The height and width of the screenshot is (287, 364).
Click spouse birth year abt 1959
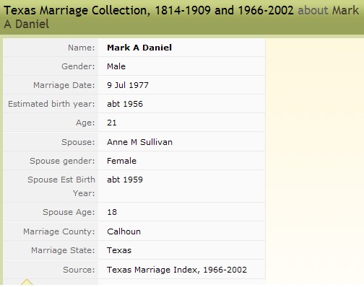pyautogui.click(x=125, y=180)
